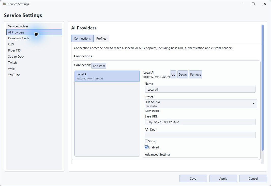The height and width of the screenshot is (186, 271).
Task: Select YouTube in the sidebar
Action: pos(34,75)
